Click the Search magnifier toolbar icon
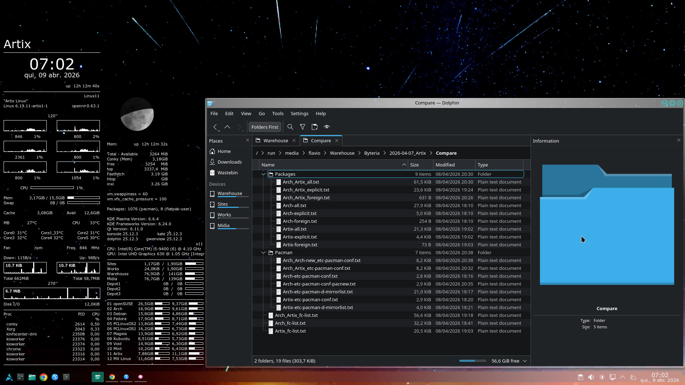The image size is (685, 385). 290,127
